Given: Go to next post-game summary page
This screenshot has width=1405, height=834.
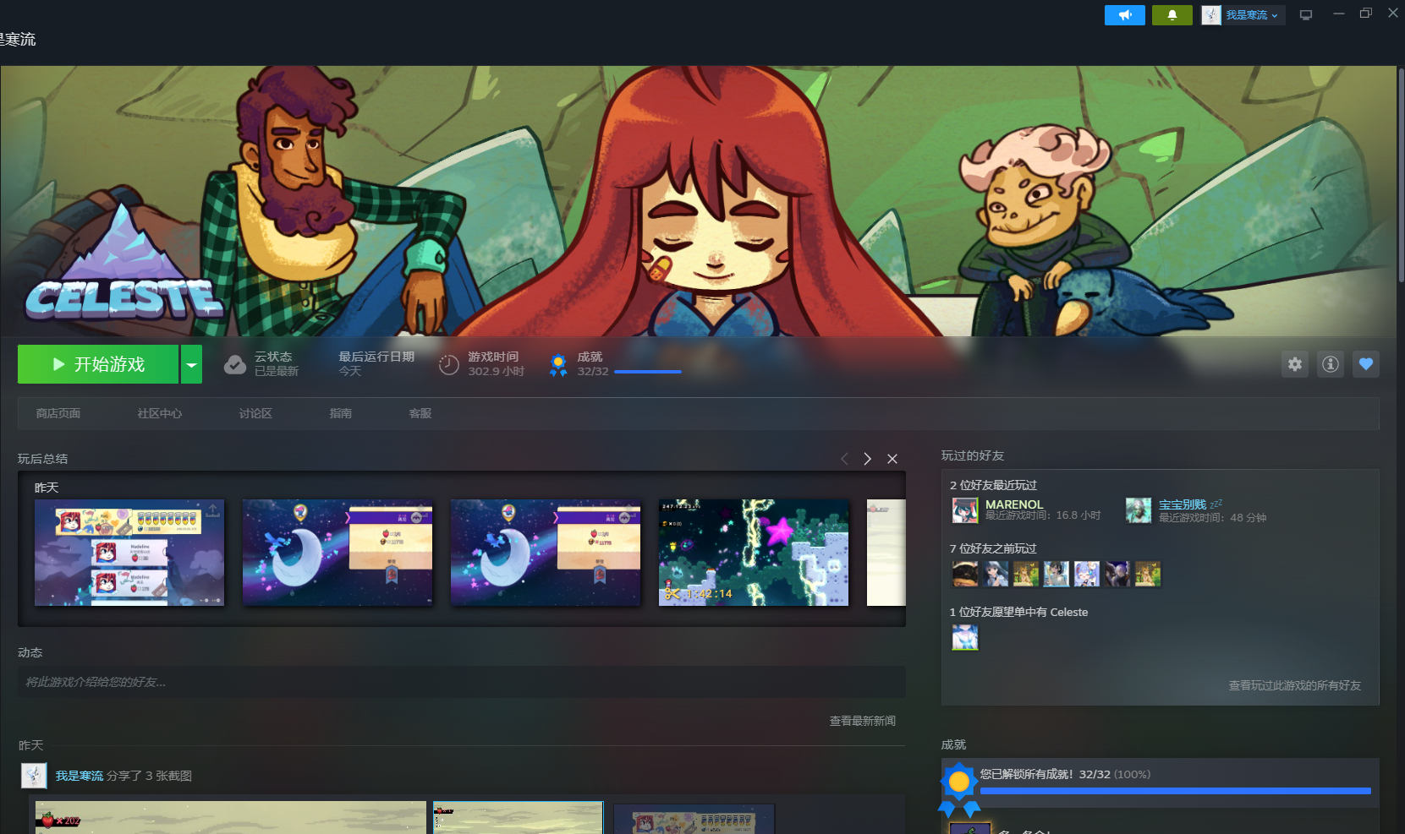Looking at the screenshot, I should [x=867, y=459].
